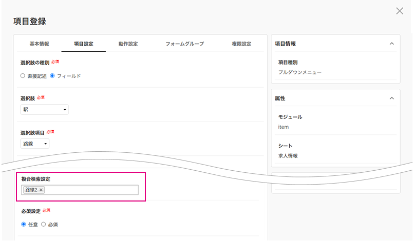Select the 項目設定 tab
The height and width of the screenshot is (241, 413).
pyautogui.click(x=84, y=44)
